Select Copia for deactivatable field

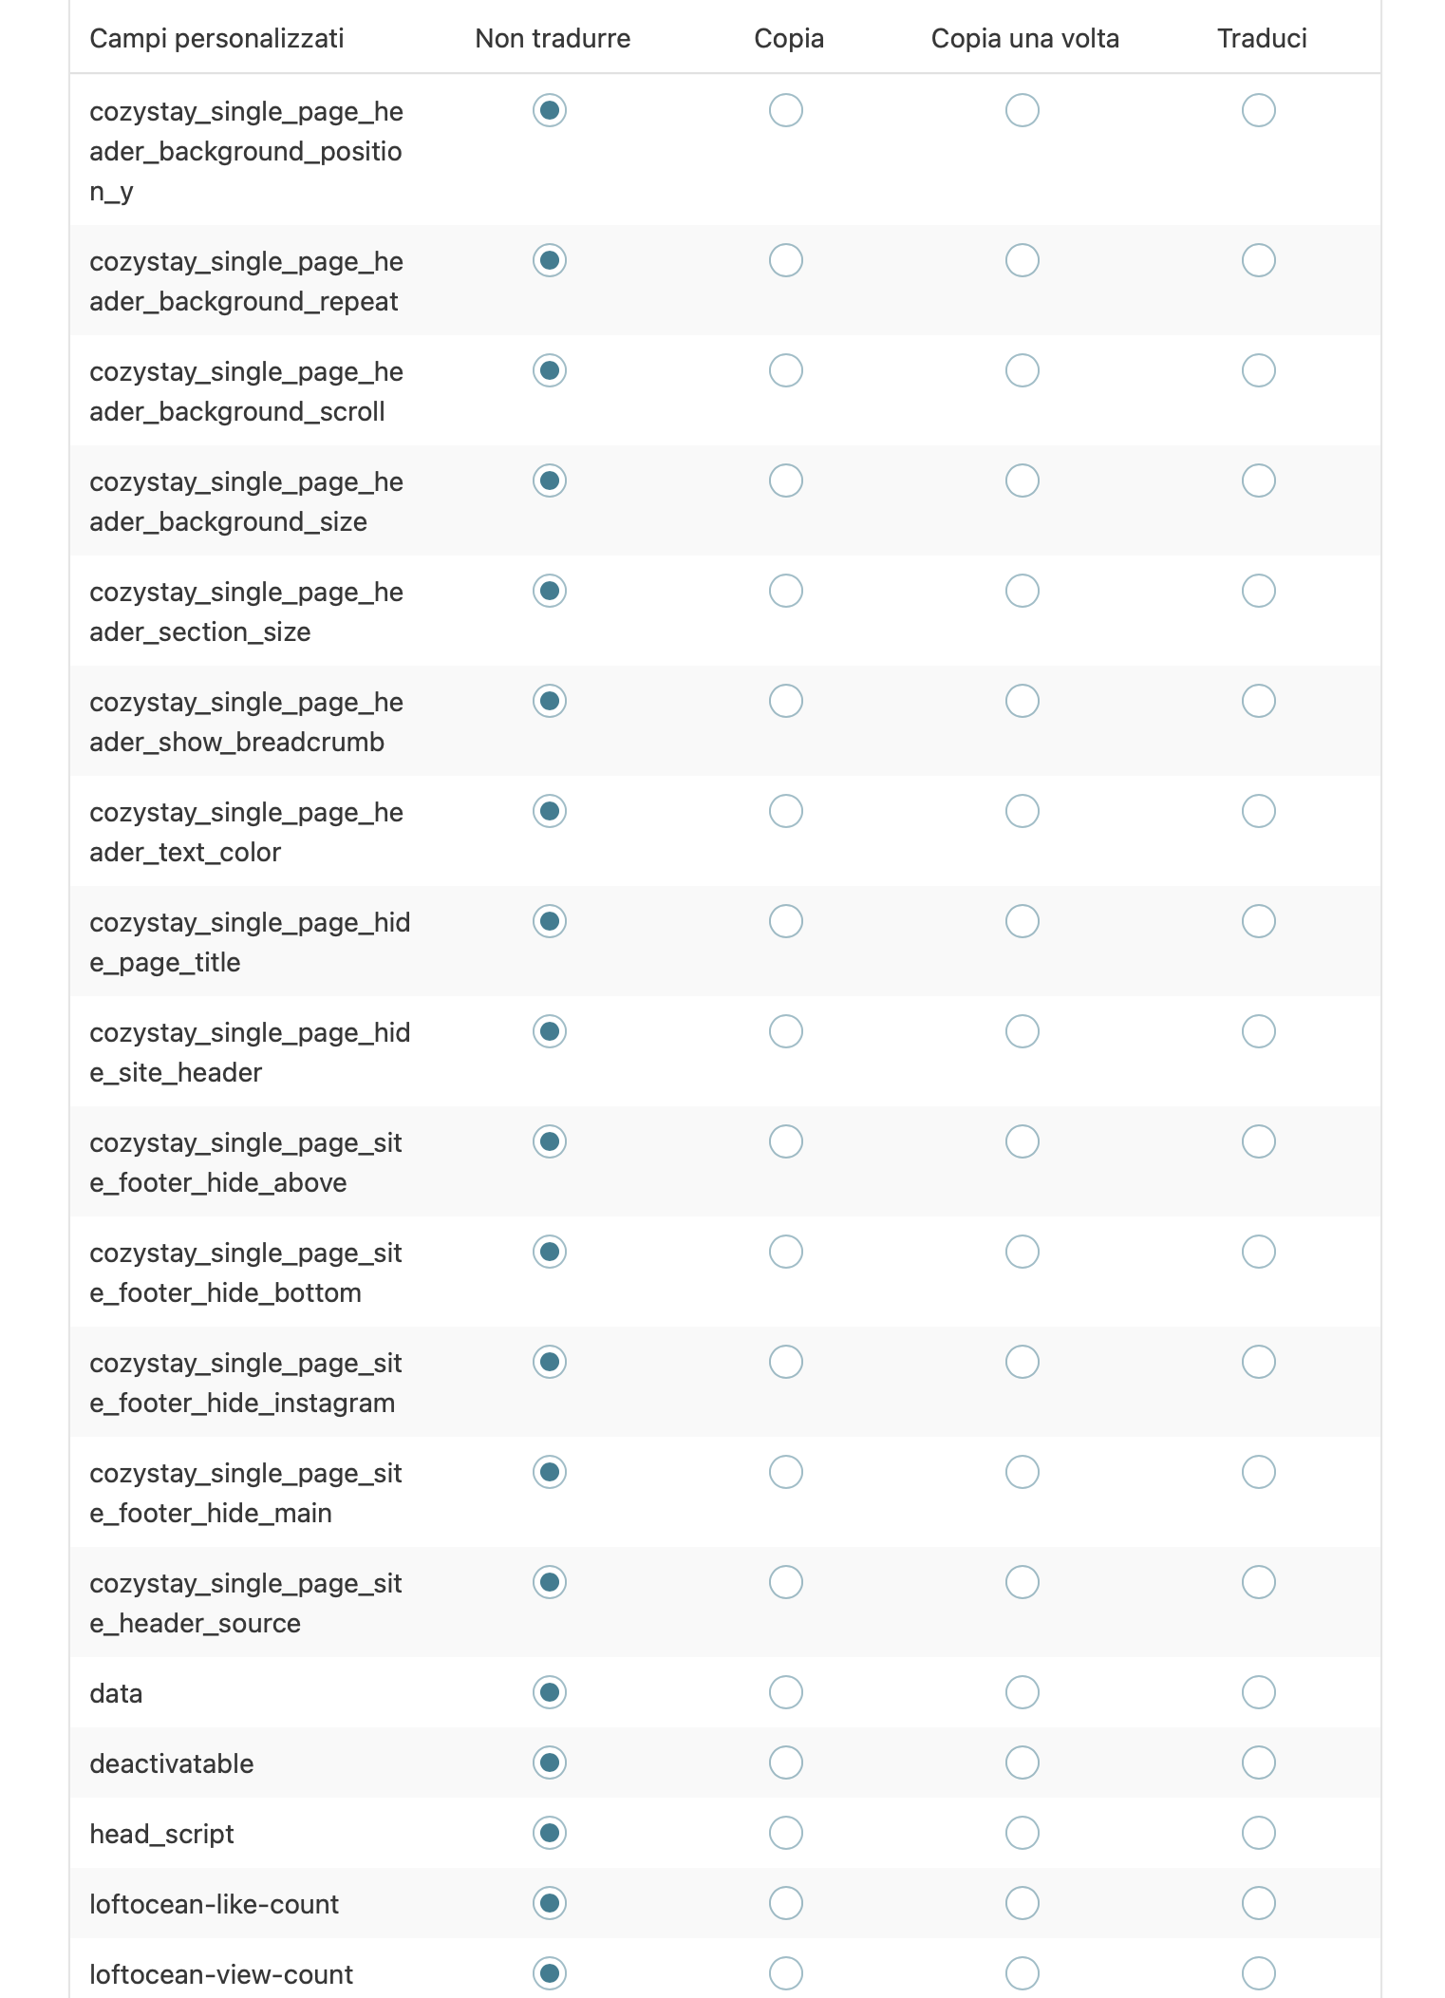[786, 1762]
